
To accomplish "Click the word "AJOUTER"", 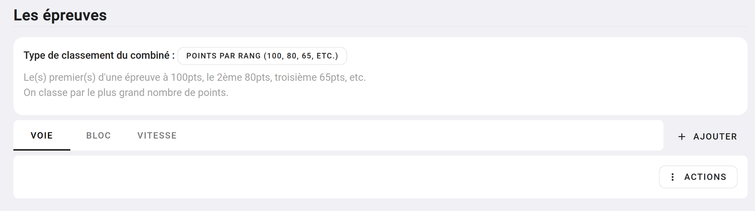I will pos(715,137).
